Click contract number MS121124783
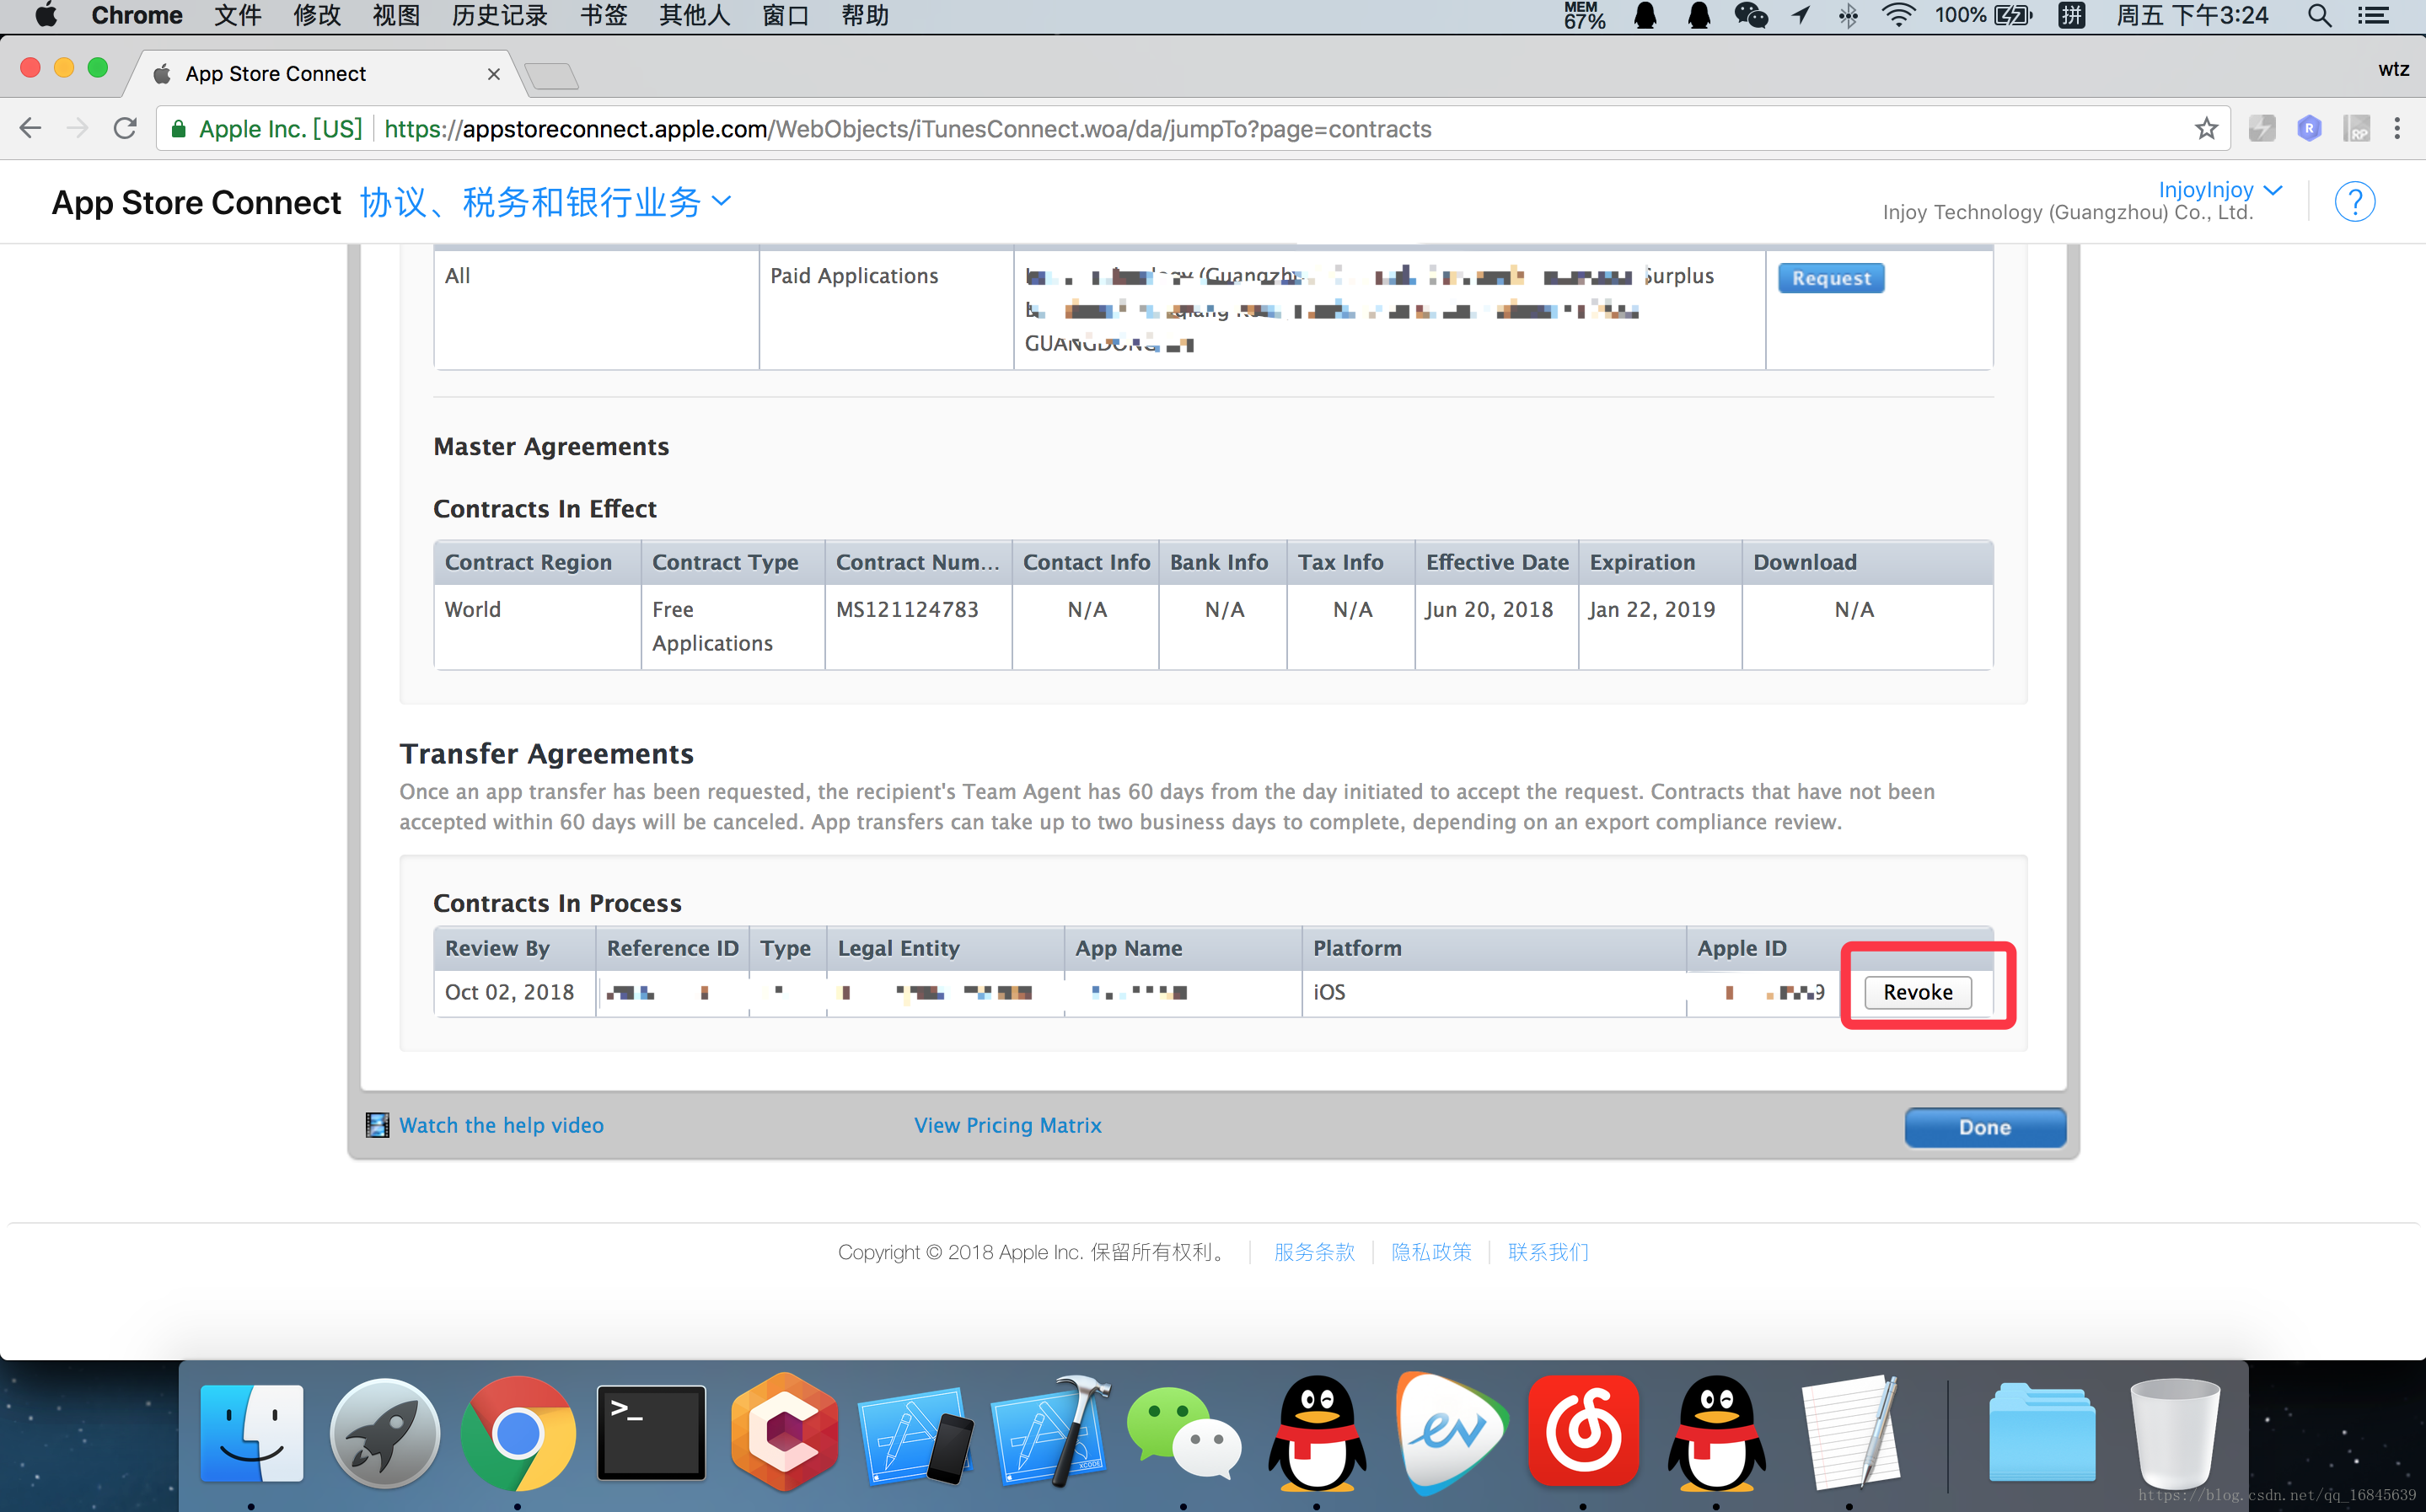Image resolution: width=2426 pixels, height=1512 pixels. (x=907, y=609)
